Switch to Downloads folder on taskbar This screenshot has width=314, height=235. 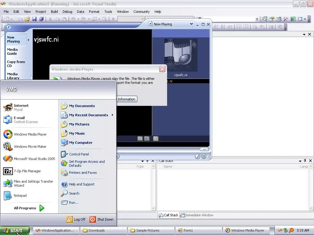click(104, 230)
